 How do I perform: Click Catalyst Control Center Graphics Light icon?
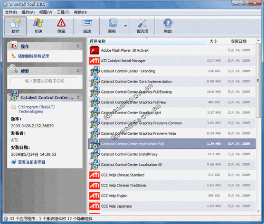(95, 113)
